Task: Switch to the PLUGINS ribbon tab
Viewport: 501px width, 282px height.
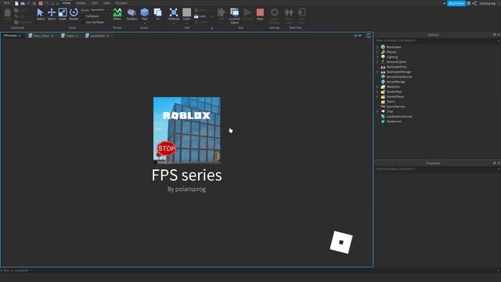Action: pos(121,3)
